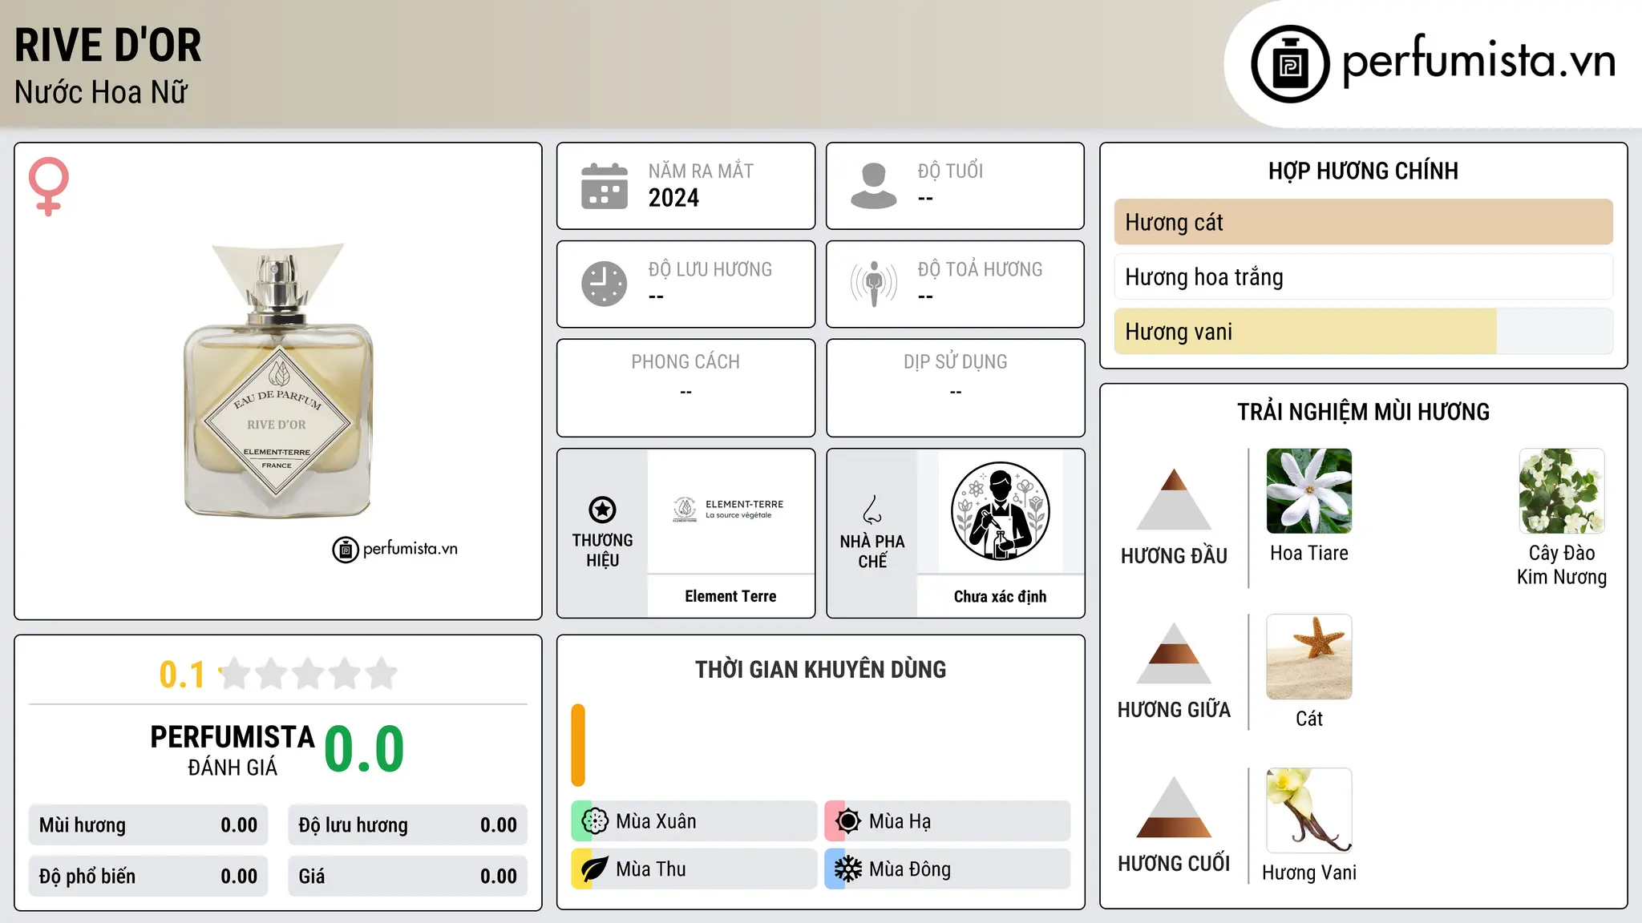This screenshot has height=923, width=1642.
Task: Click the Hương hoa trắng accord bar
Action: pos(1363,277)
